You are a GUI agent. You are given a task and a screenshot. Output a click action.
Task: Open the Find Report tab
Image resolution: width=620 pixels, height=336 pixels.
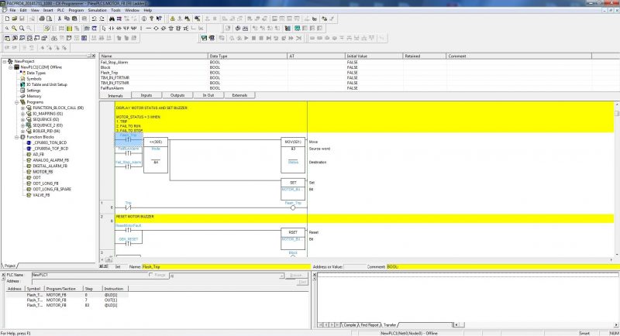369,324
